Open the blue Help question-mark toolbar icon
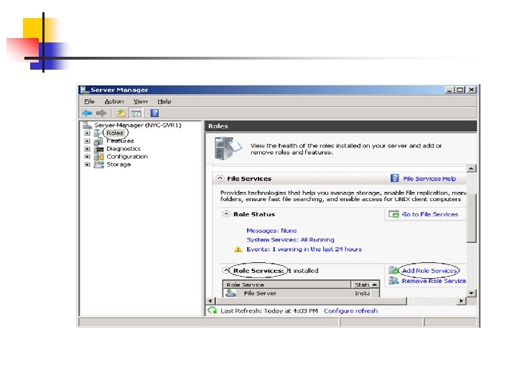This screenshot has height=388, width=517. 154,114
